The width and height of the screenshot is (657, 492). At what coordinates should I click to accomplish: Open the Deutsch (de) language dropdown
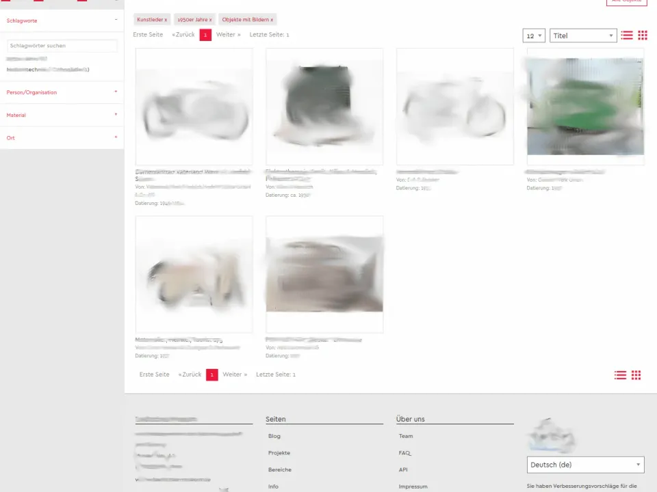(585, 465)
